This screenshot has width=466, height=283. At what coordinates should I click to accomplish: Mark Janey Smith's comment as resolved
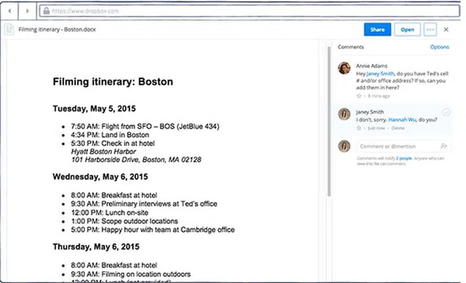pos(446,112)
